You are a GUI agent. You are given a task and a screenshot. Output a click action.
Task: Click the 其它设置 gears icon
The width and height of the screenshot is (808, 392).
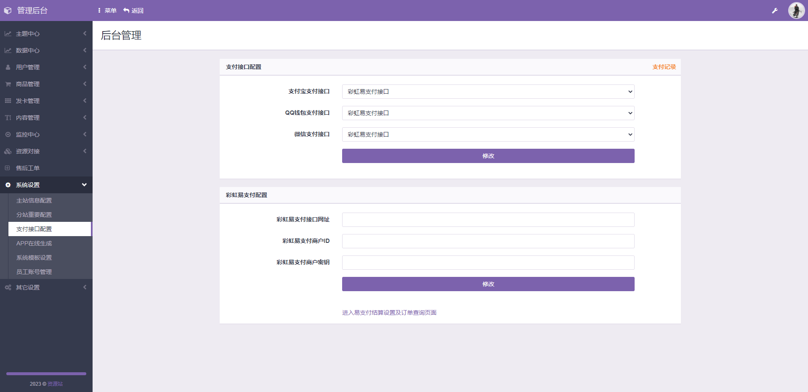tap(8, 287)
